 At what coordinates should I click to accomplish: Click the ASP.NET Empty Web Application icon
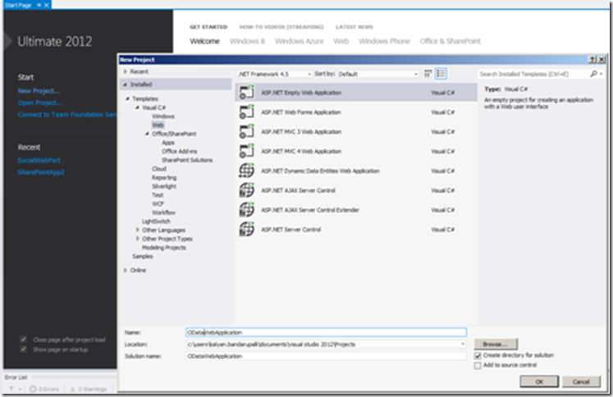[x=247, y=93]
